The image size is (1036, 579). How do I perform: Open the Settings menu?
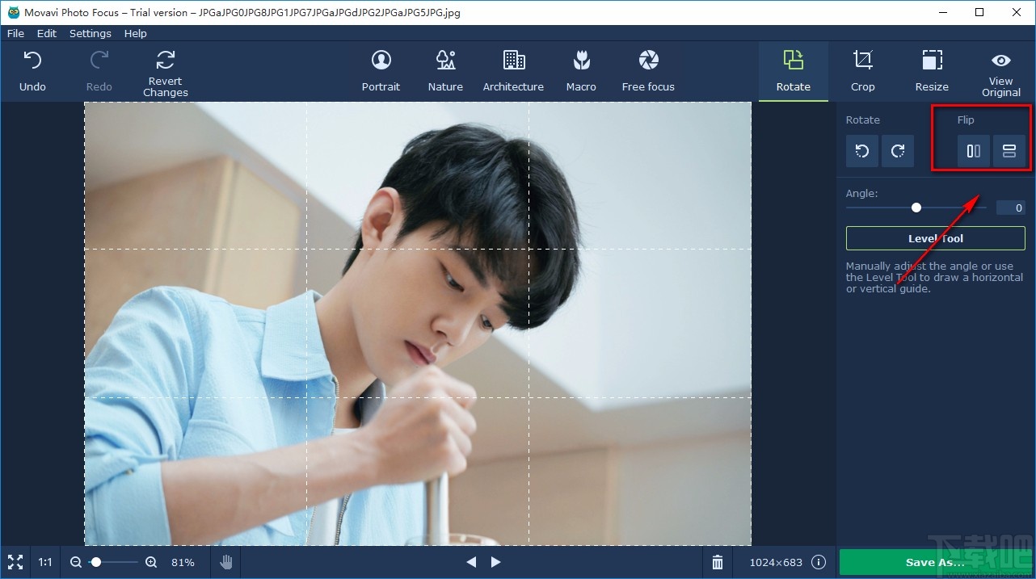coord(90,33)
